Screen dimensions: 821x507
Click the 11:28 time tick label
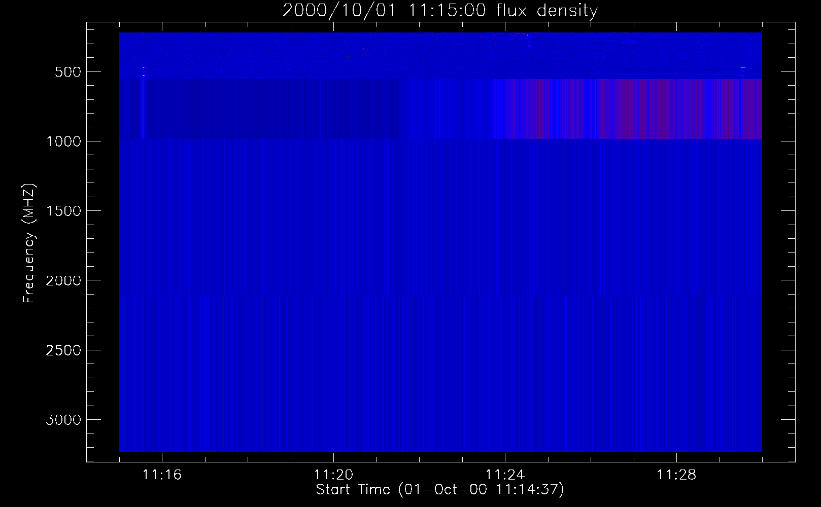pos(676,475)
